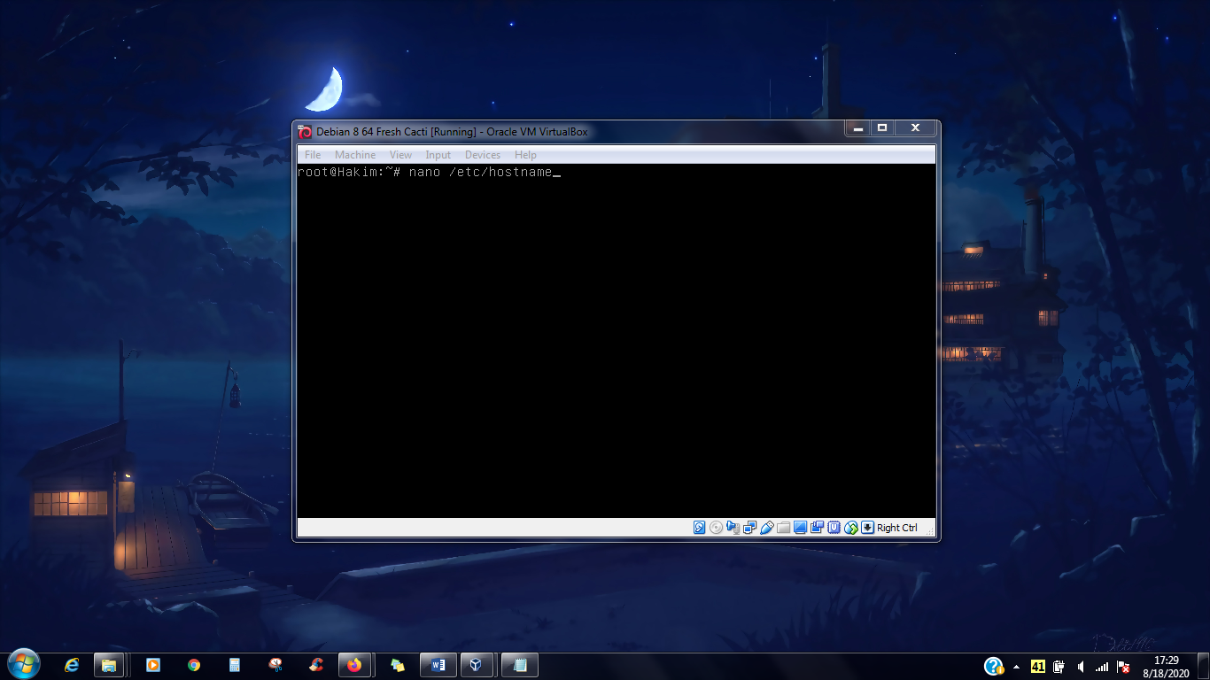Click the network adapters status icon
Screen dimensions: 1210x680
tap(750, 528)
